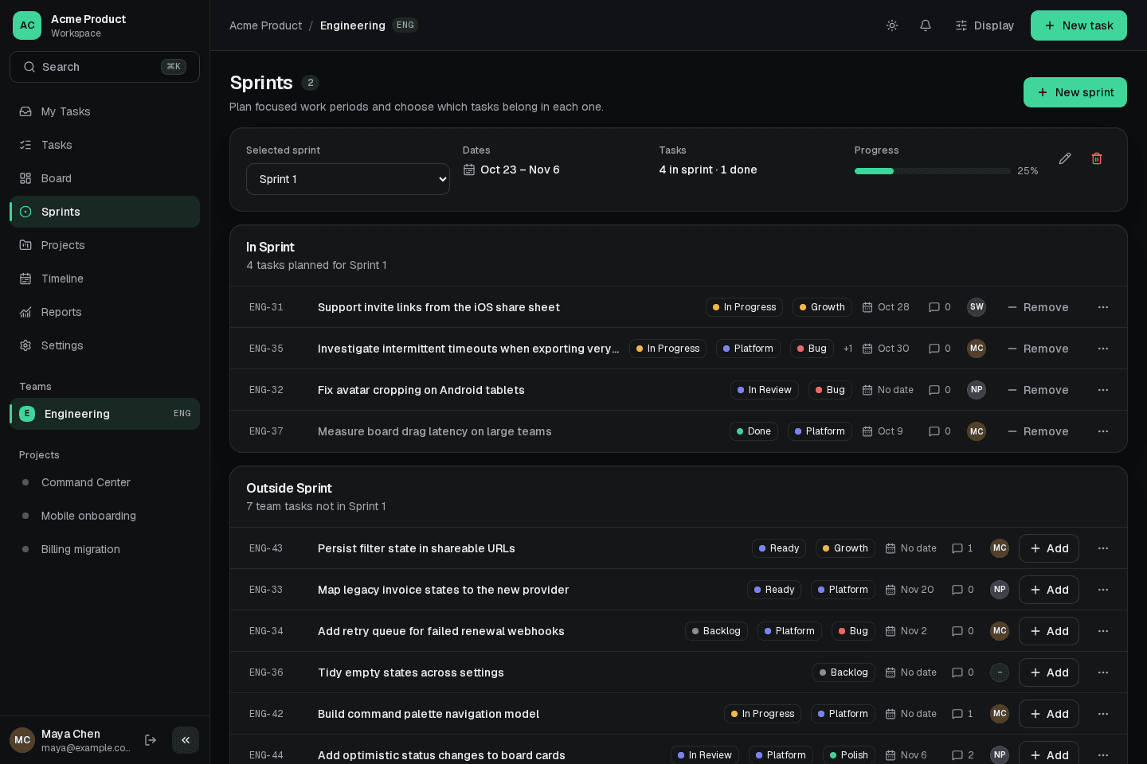1147x764 pixels.
Task: Click the Sprint 1 progress bar
Action: tap(932, 171)
